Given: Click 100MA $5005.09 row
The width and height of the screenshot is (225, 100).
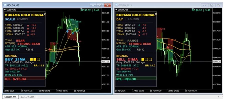Looking at the screenshot, I should (x=132, y=34).
